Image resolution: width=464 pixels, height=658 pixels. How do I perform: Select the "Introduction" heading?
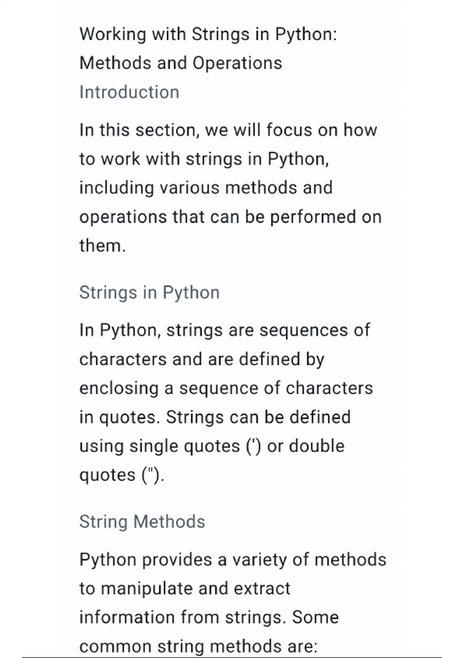click(x=129, y=93)
